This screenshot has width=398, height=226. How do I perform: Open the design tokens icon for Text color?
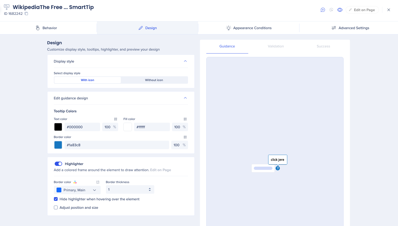click(115, 119)
